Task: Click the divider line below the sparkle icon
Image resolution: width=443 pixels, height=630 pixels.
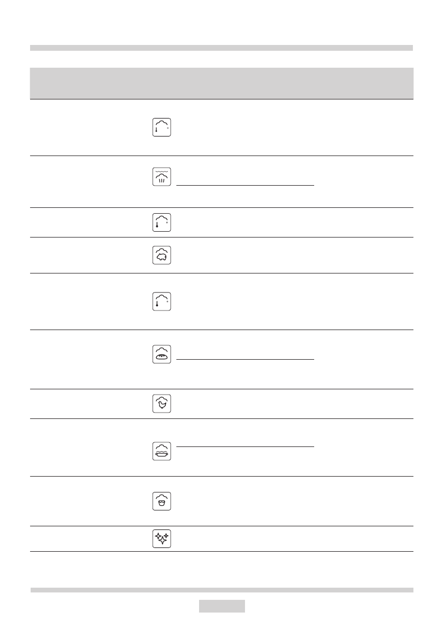Action: click(221, 552)
